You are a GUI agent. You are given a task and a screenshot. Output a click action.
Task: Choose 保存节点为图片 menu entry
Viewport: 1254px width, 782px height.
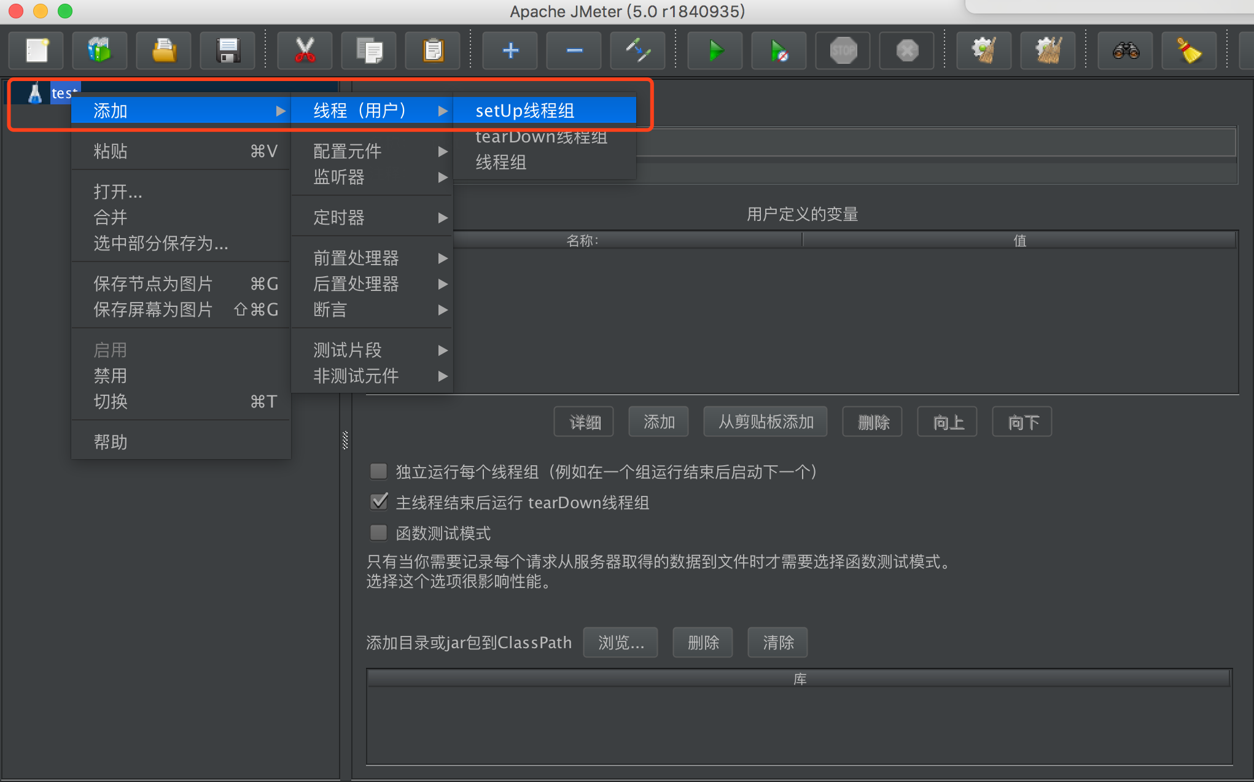(181, 284)
